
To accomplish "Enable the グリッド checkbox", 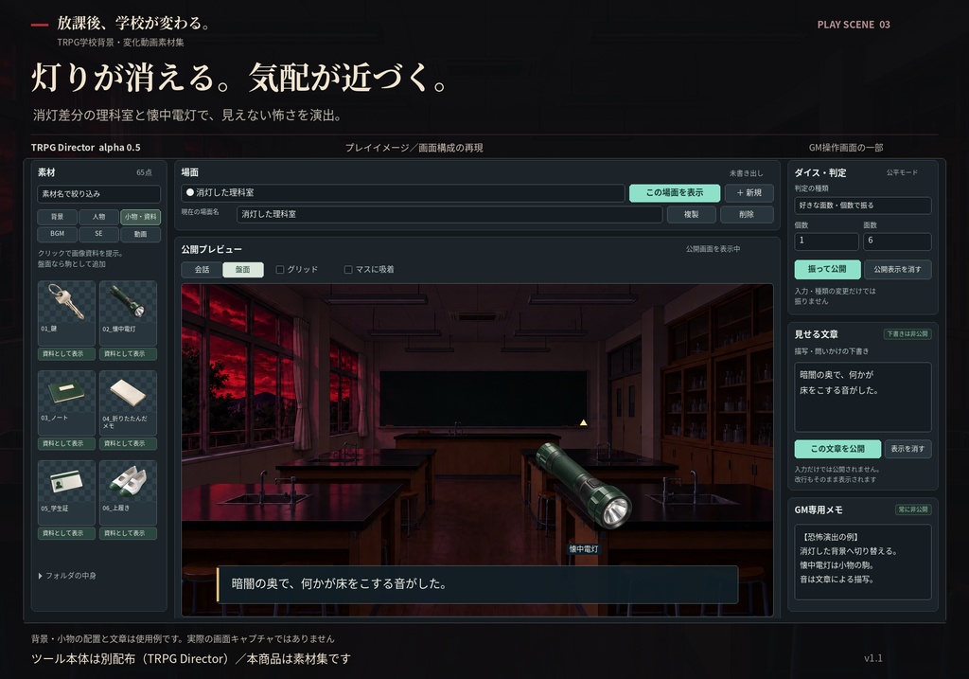I will point(280,270).
